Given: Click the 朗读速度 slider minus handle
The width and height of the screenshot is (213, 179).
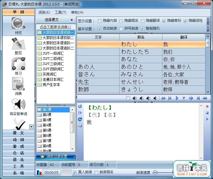Looking at the screenshot, I should (x=155, y=173).
